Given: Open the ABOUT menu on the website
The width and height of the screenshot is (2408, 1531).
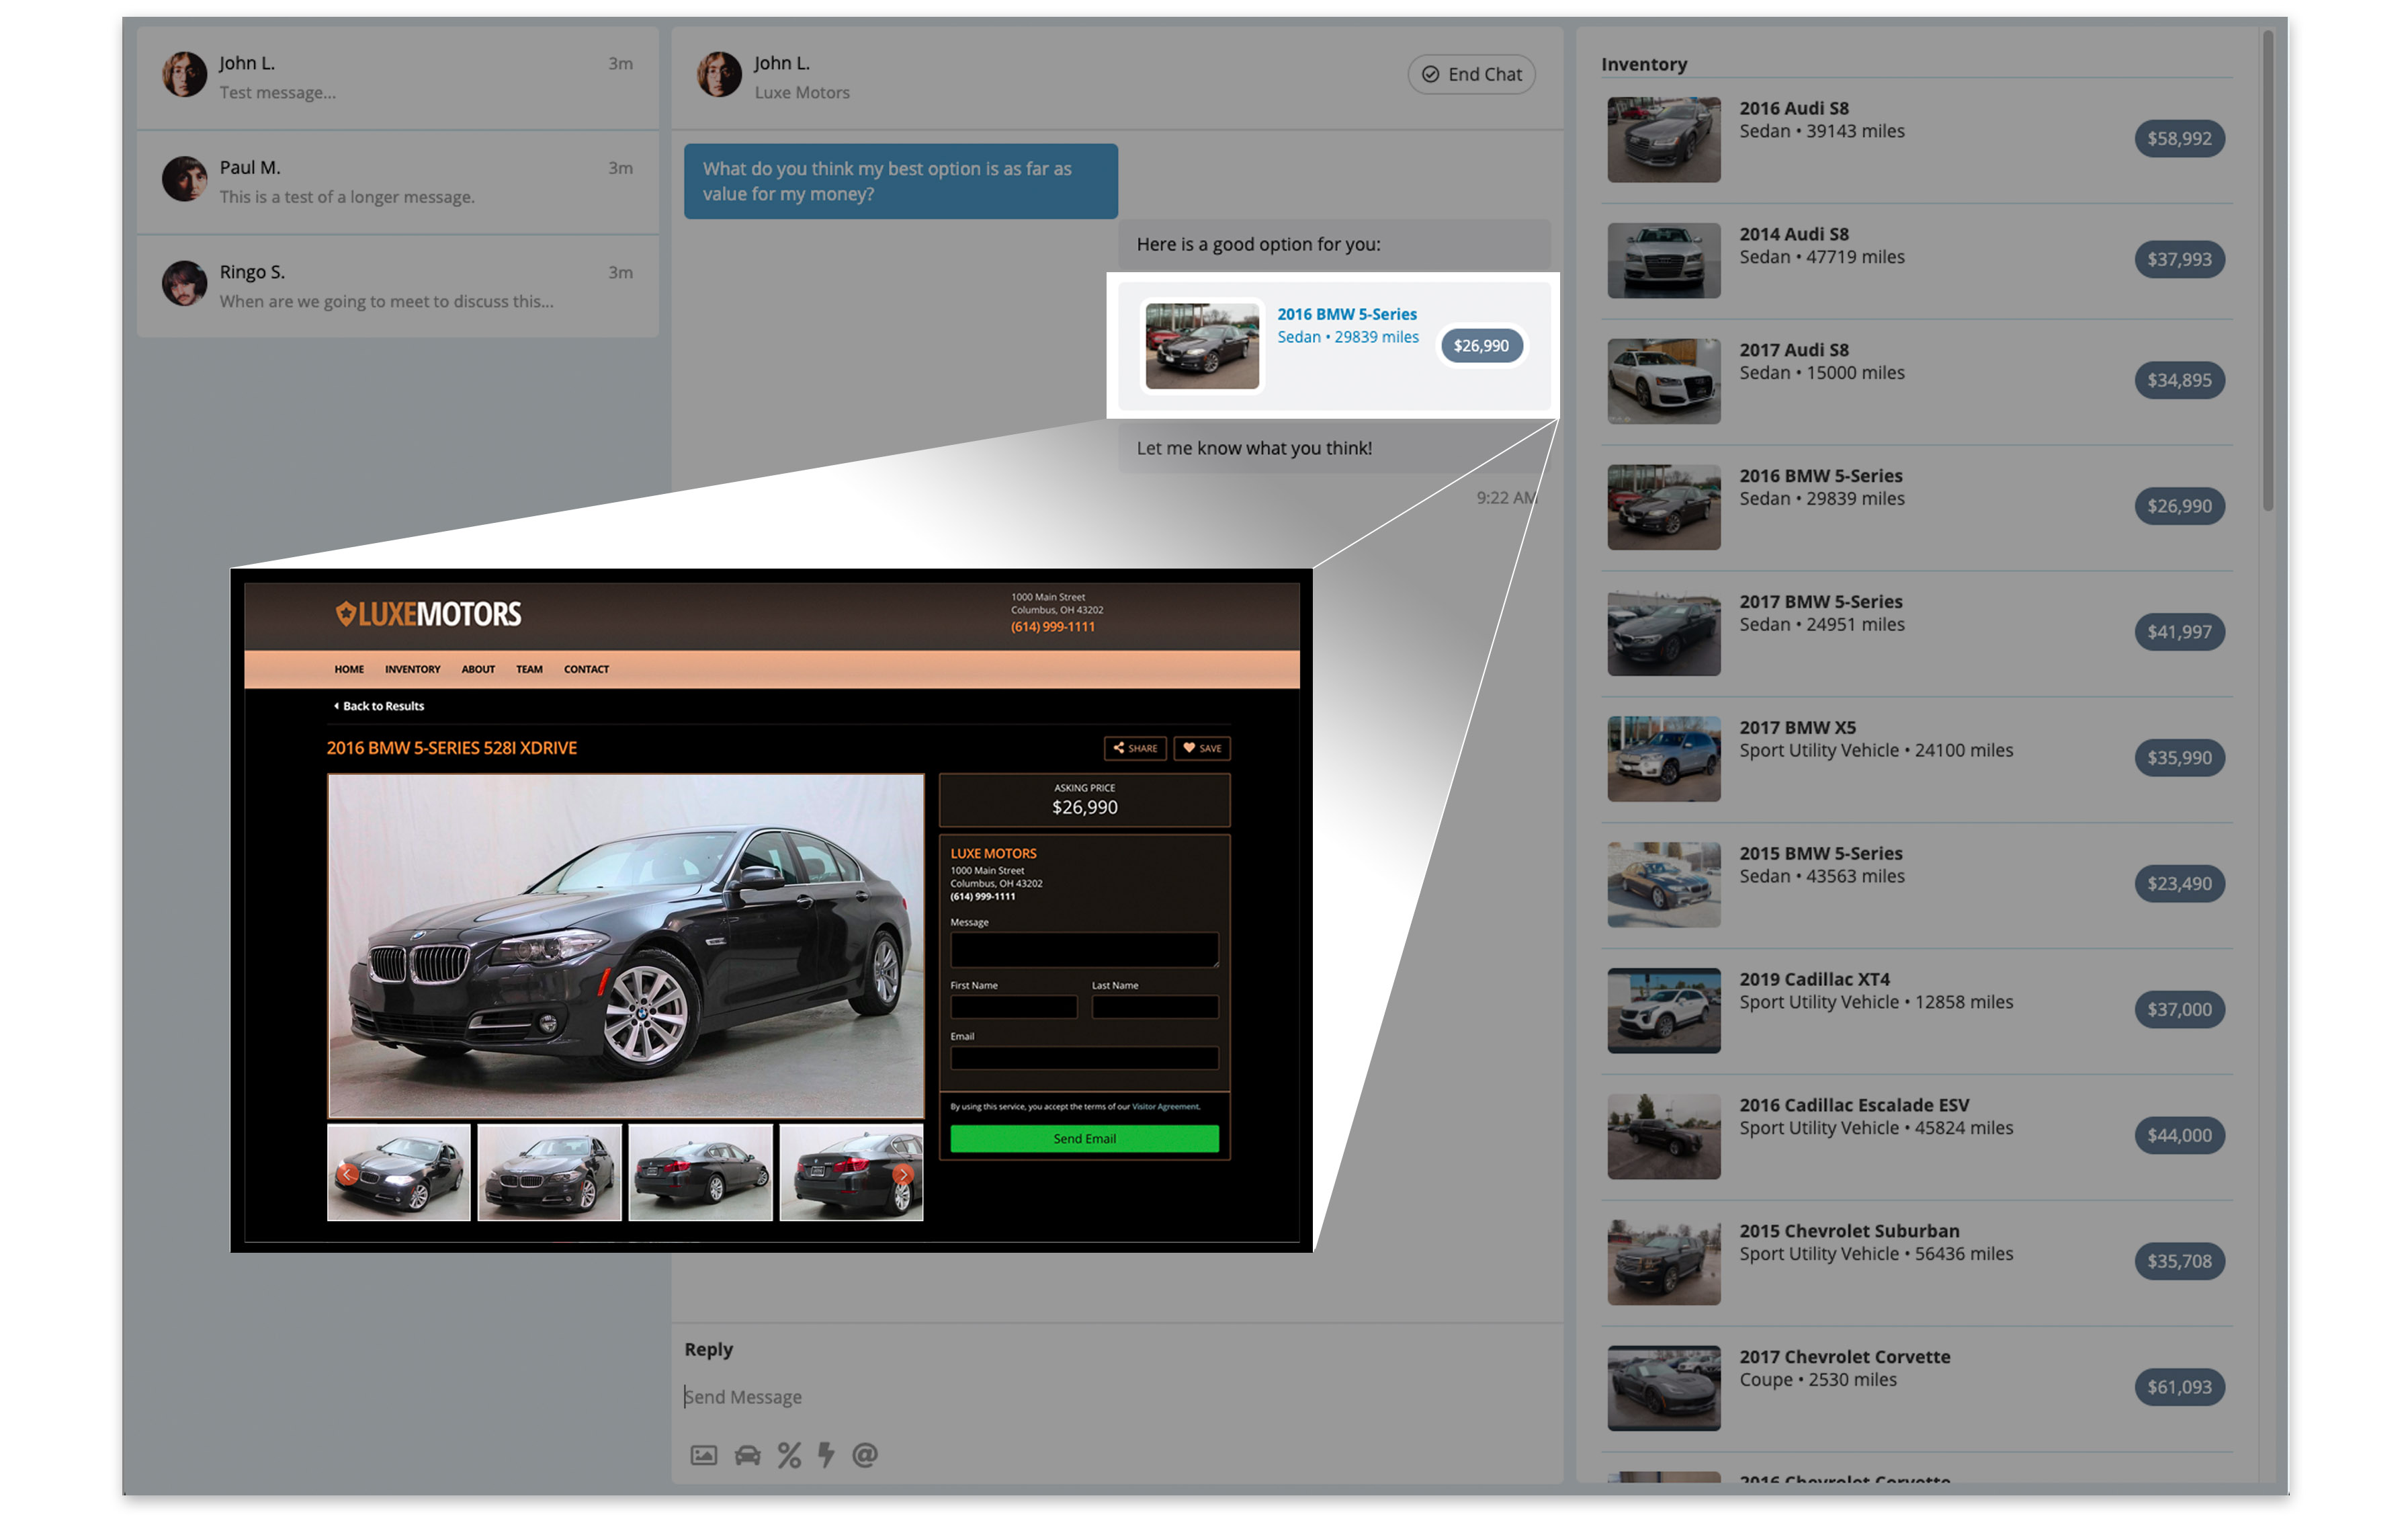Looking at the screenshot, I should coord(478,669).
